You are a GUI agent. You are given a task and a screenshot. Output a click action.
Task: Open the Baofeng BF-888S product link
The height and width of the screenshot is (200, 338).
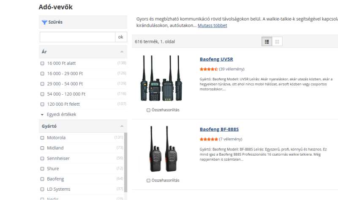tap(219, 129)
